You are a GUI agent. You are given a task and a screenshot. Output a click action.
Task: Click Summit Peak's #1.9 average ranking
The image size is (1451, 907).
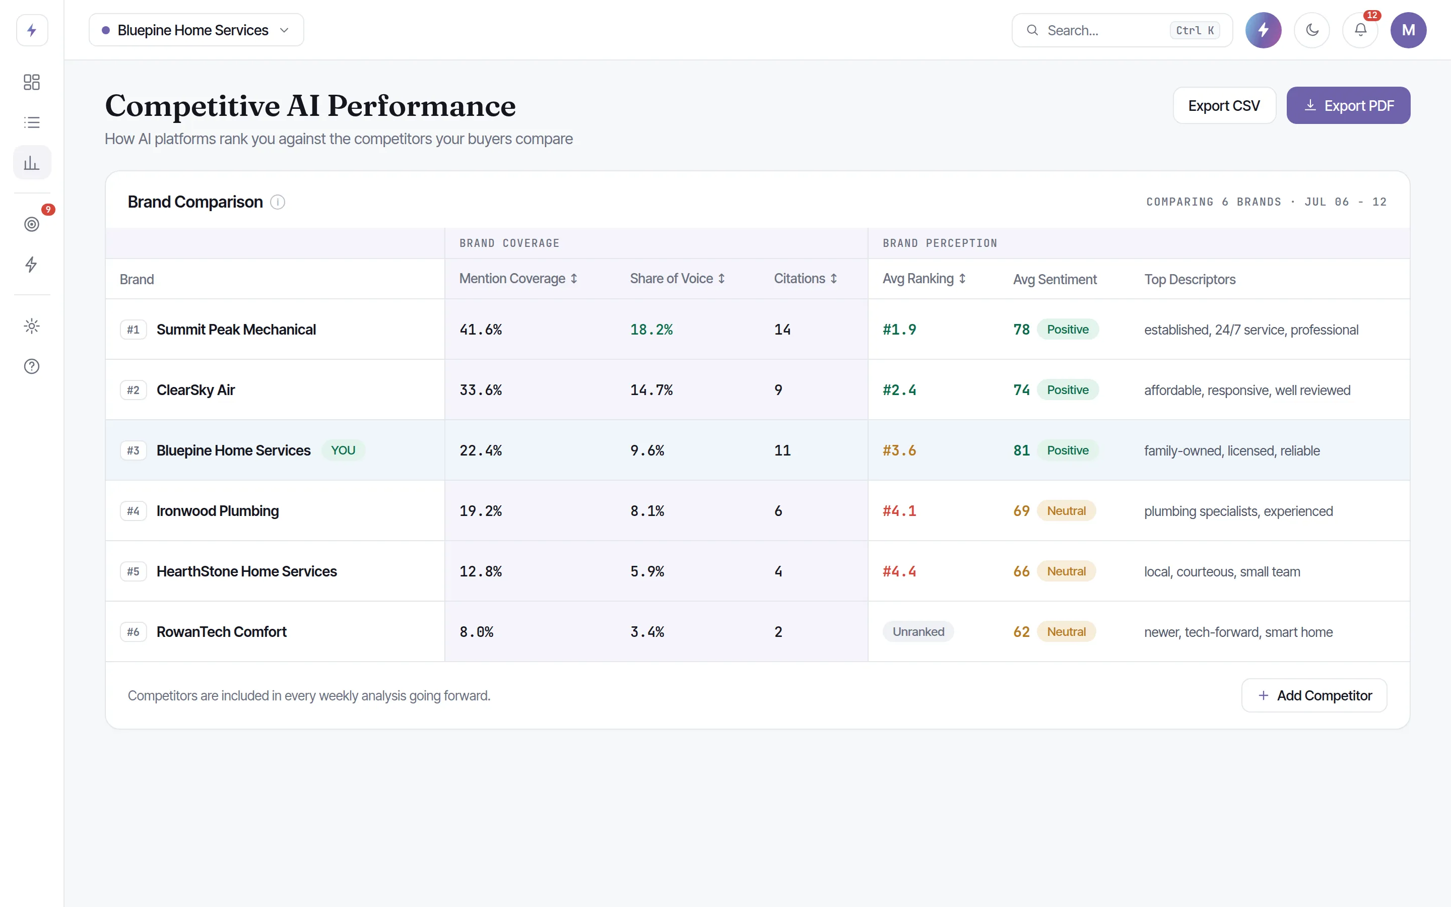tap(899, 330)
